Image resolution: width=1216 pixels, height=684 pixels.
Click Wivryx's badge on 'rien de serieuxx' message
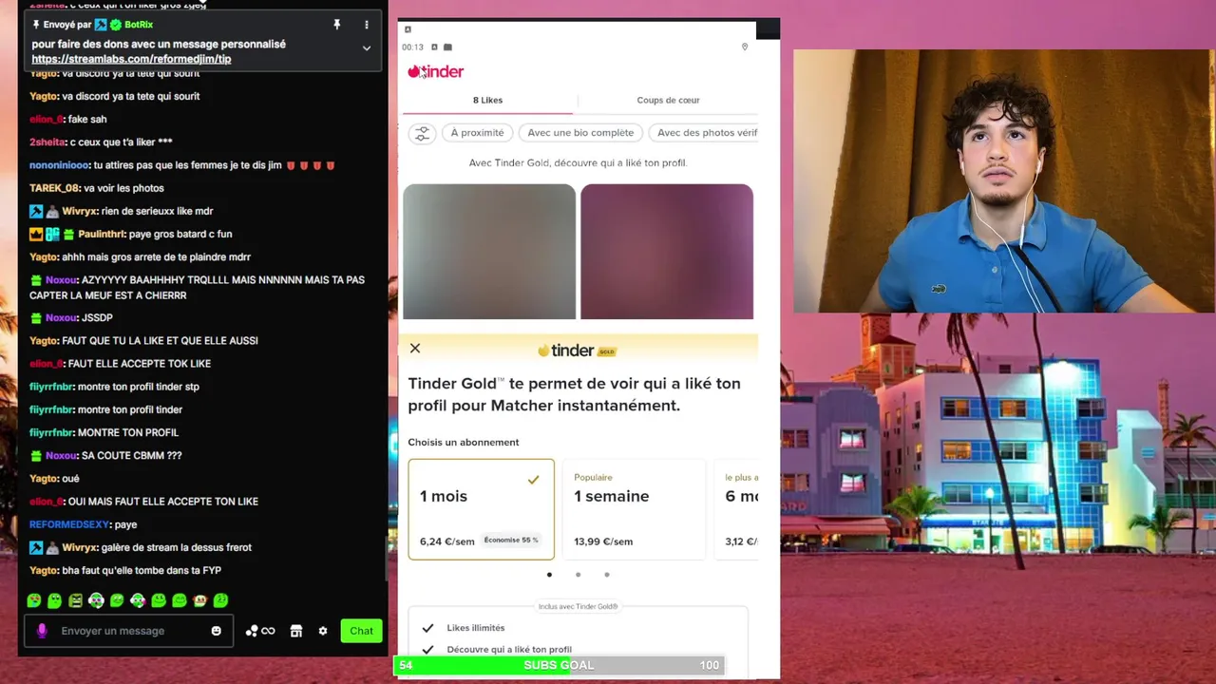[36, 211]
